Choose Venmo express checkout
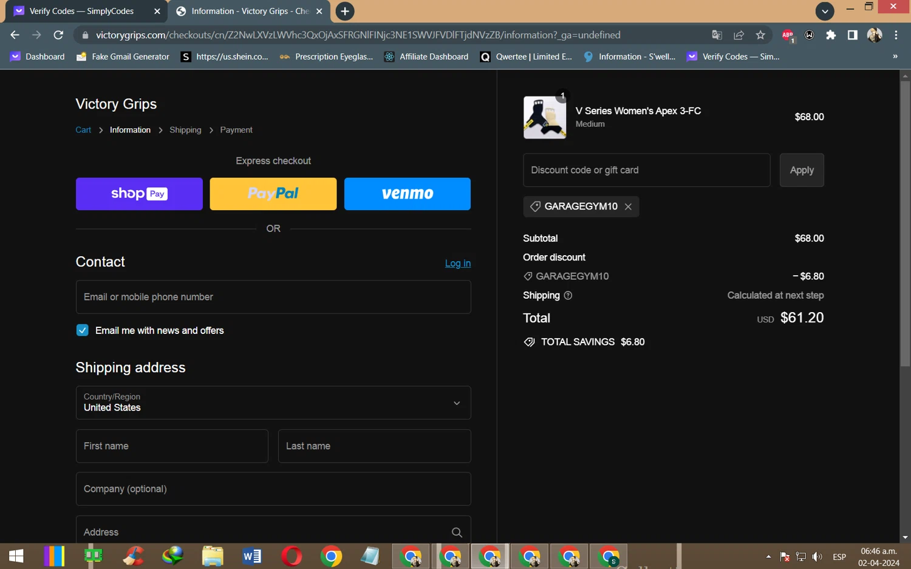 pos(408,194)
